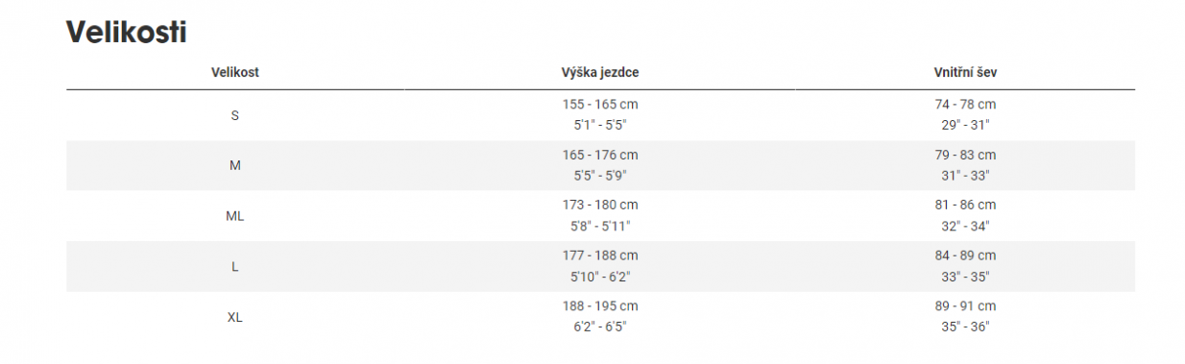Click the 5'10" - 6'2" imperial height
Viewport: 1185px width, 364px height.
point(600,277)
